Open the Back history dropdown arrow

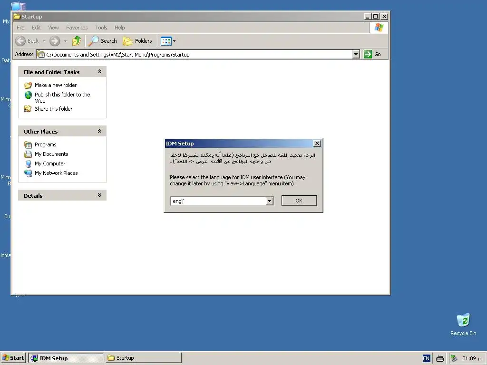[x=44, y=41]
